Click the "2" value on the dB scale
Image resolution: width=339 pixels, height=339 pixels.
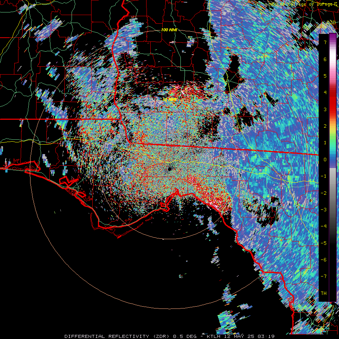tap(325, 126)
